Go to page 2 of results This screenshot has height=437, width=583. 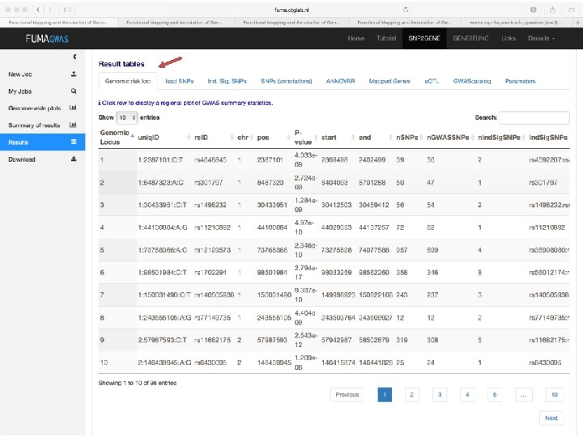click(412, 395)
